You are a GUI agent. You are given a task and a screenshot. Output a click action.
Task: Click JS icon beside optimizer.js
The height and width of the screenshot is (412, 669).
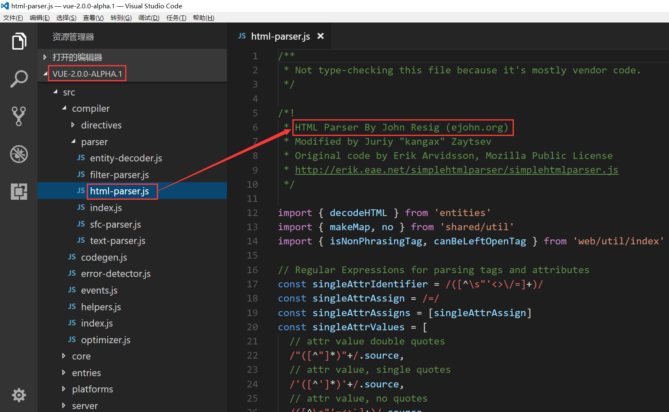tap(72, 339)
